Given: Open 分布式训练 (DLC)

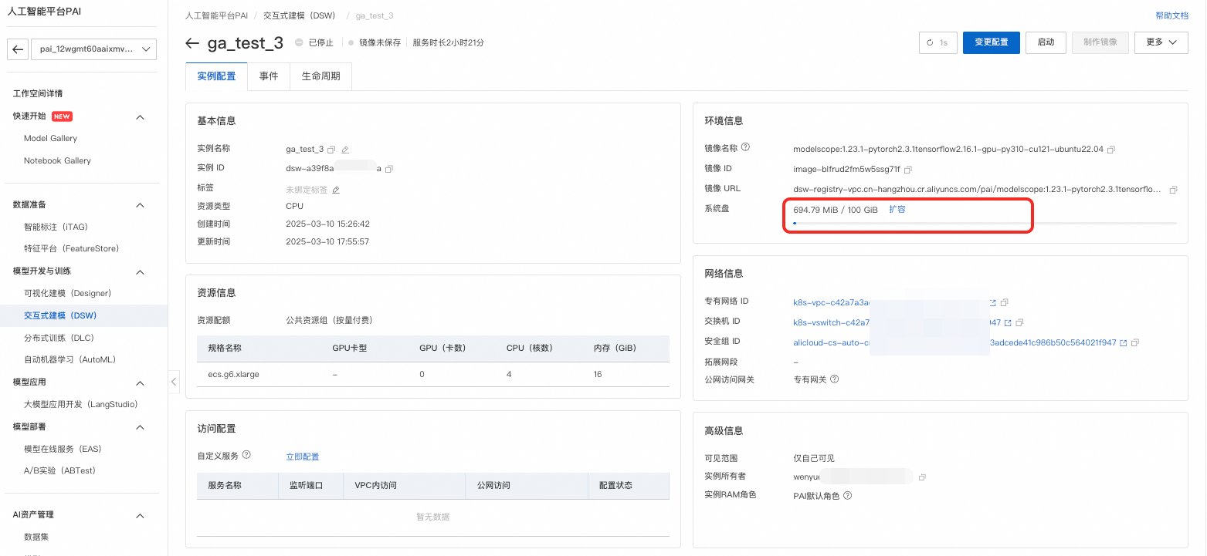Looking at the screenshot, I should (59, 338).
